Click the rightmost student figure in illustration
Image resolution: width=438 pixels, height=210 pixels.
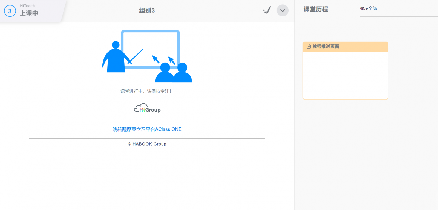[183, 73]
